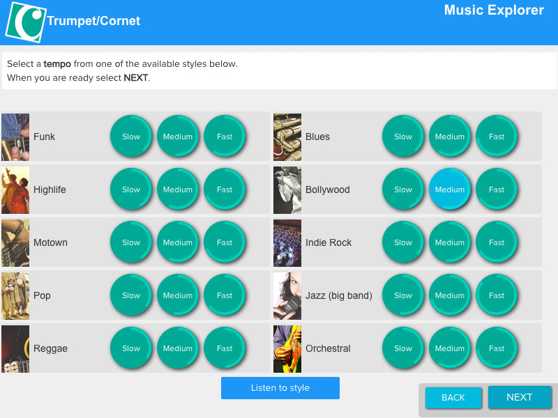Click the Reggae style image

pos(15,349)
